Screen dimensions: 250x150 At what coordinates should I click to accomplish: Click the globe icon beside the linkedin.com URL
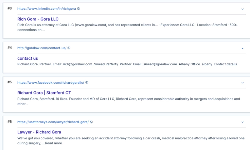(78, 9)
